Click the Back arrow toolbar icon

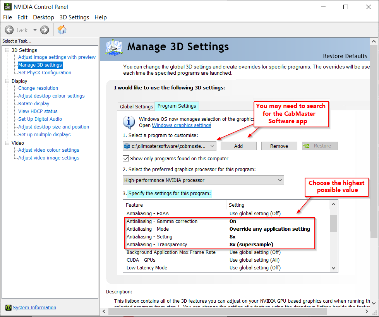click(9, 30)
